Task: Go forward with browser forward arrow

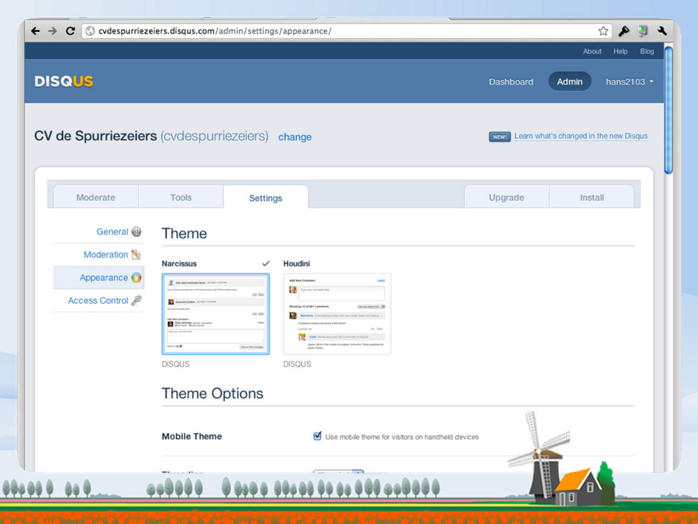Action: tap(52, 31)
